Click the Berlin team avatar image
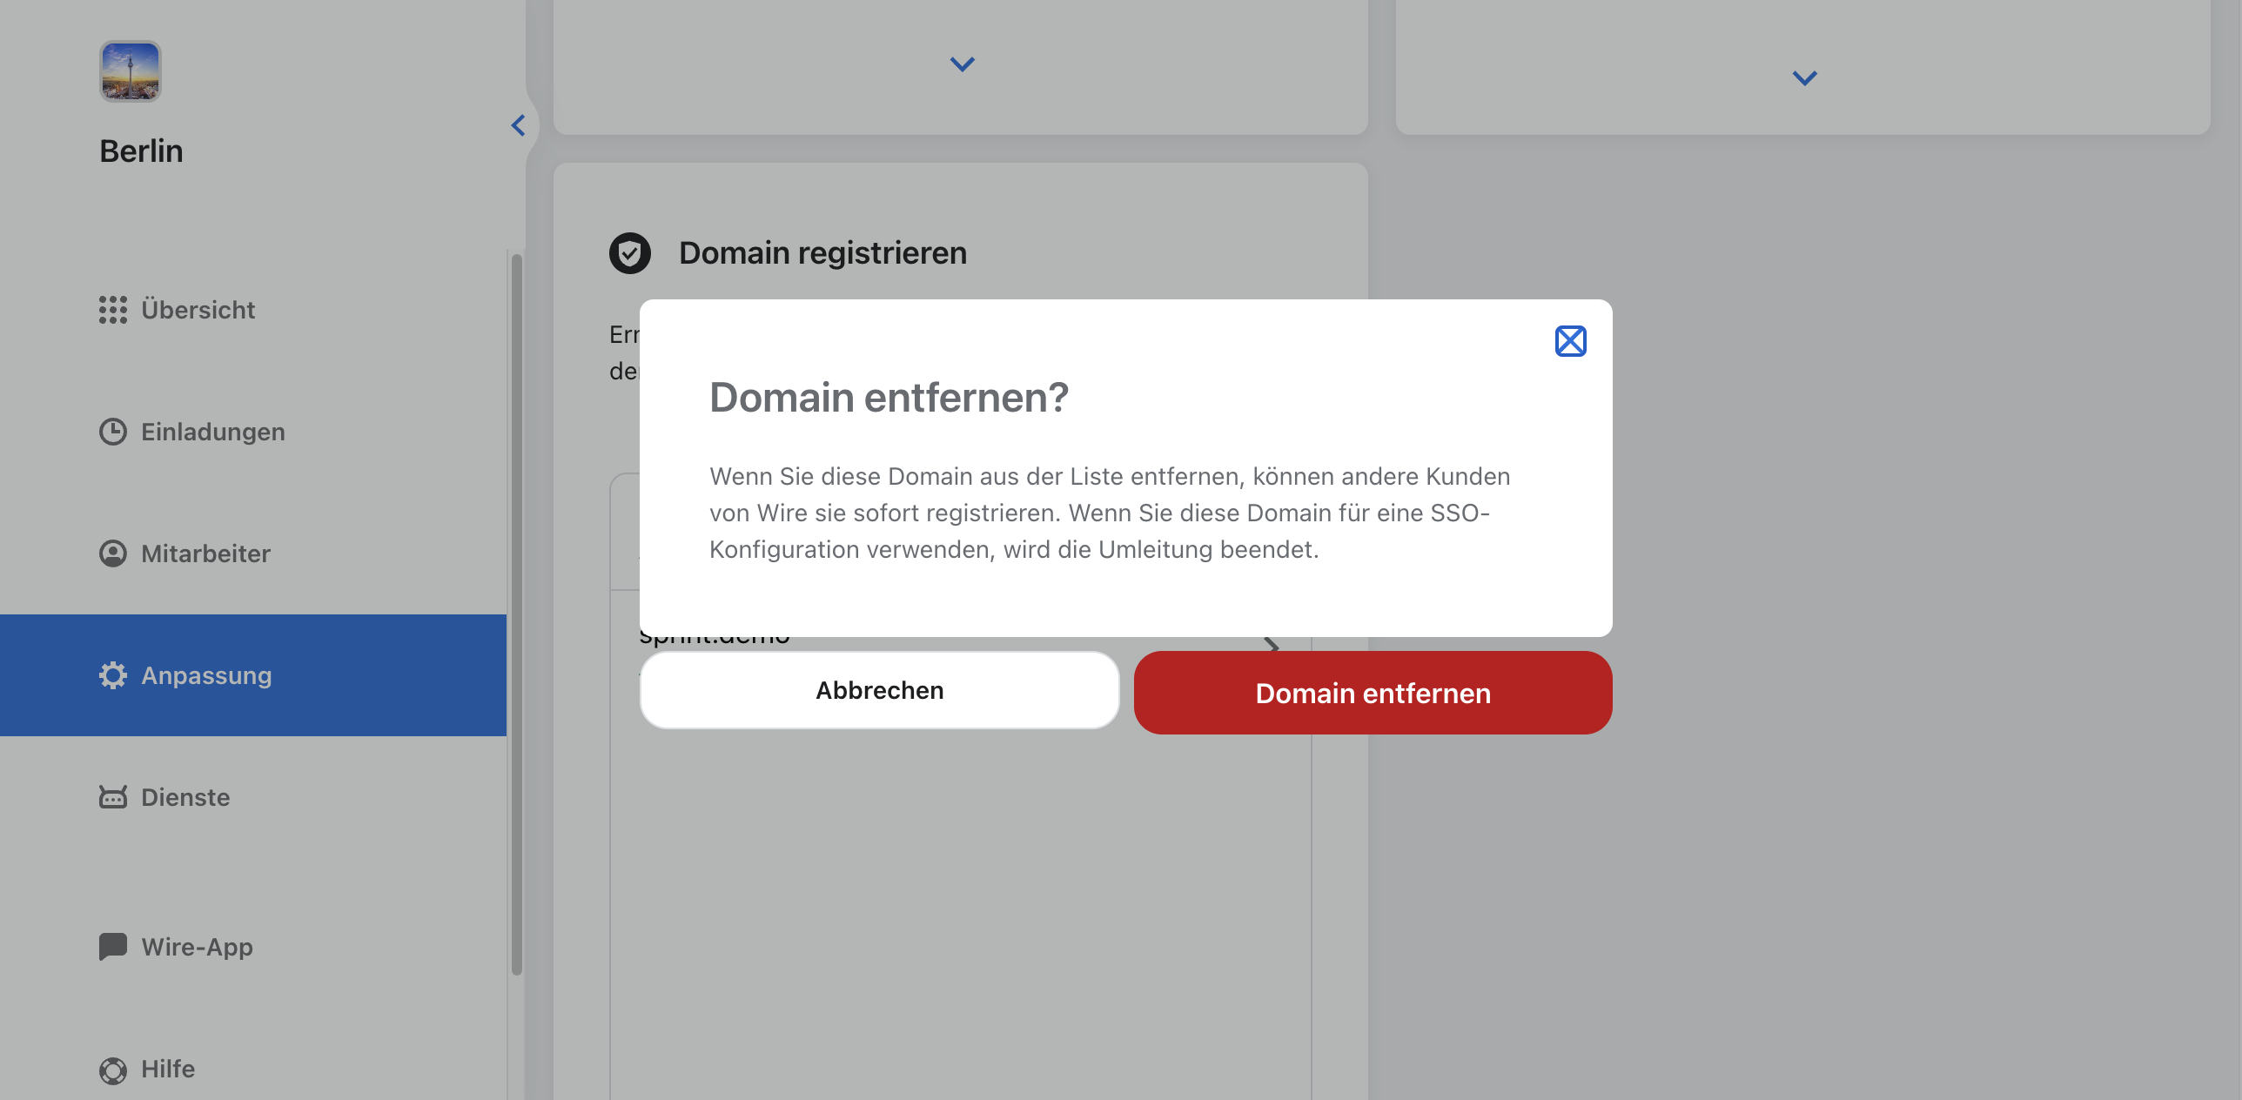 (x=130, y=70)
